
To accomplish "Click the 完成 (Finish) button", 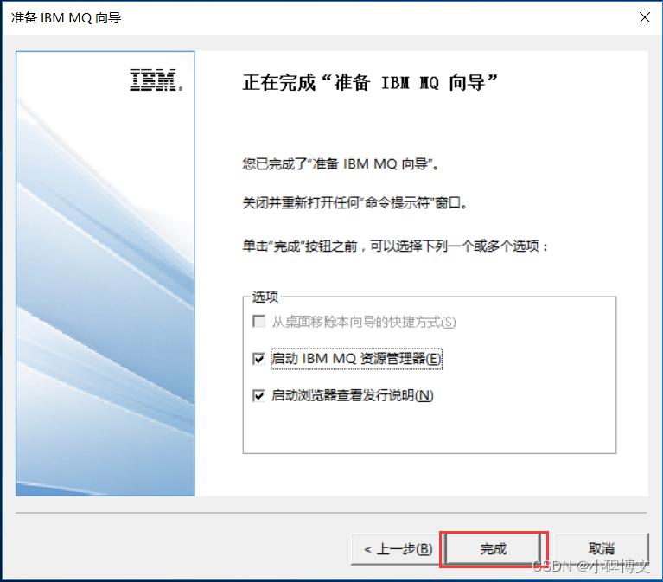I will [494, 549].
